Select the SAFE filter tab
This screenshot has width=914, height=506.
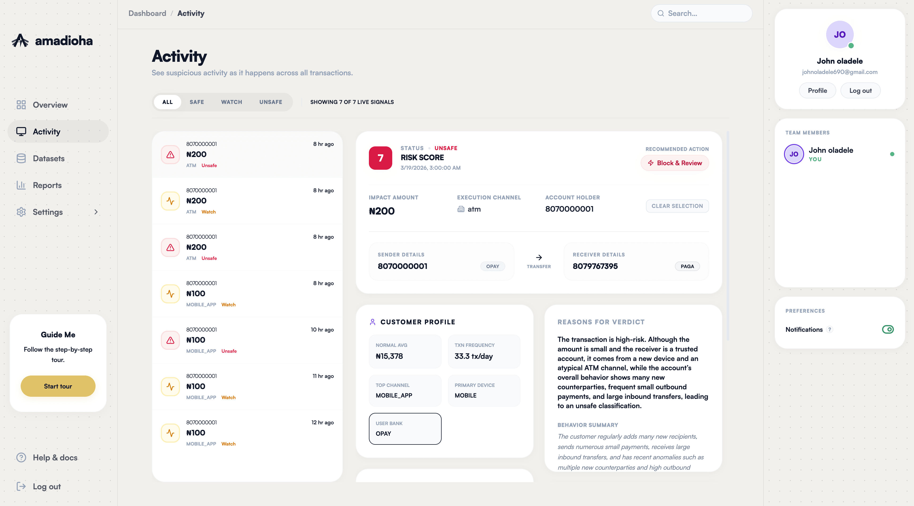point(197,102)
